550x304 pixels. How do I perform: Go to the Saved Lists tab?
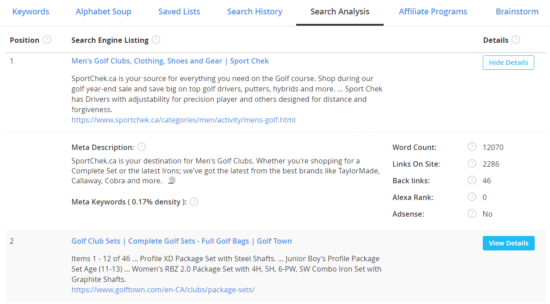(x=179, y=12)
